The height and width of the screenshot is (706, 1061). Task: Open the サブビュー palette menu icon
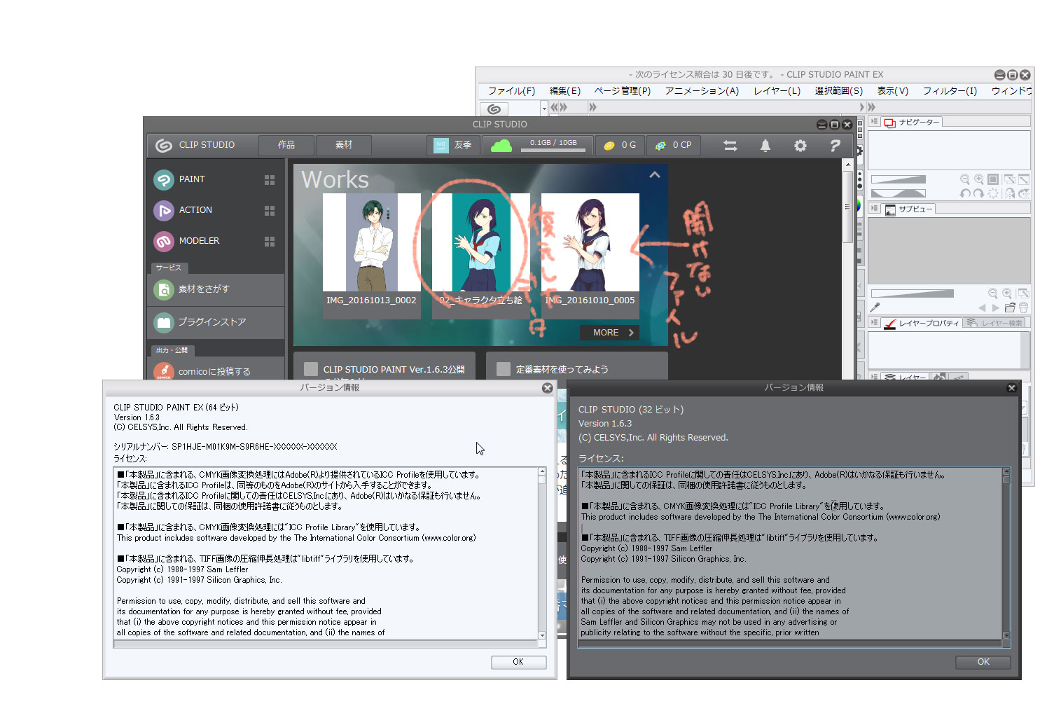874,209
